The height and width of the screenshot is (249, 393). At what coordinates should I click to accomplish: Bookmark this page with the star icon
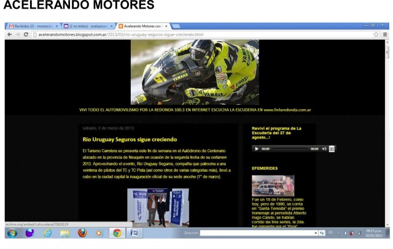(375, 35)
